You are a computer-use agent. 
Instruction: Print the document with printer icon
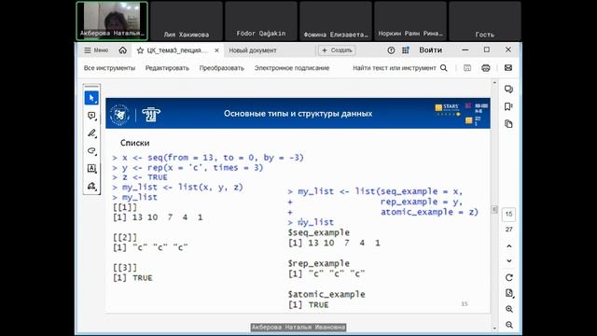486,68
